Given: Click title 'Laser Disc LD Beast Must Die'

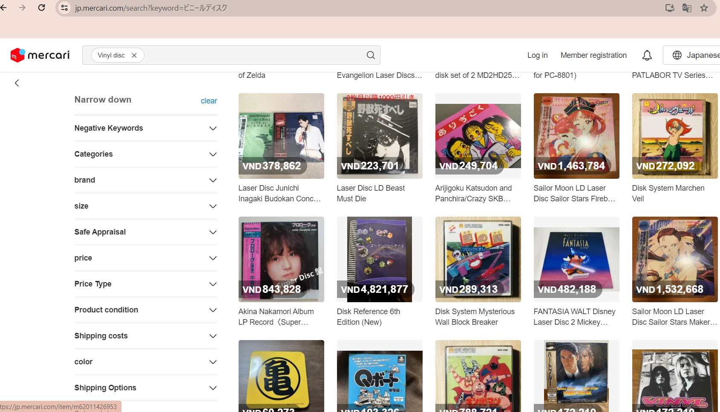Looking at the screenshot, I should [x=371, y=193].
